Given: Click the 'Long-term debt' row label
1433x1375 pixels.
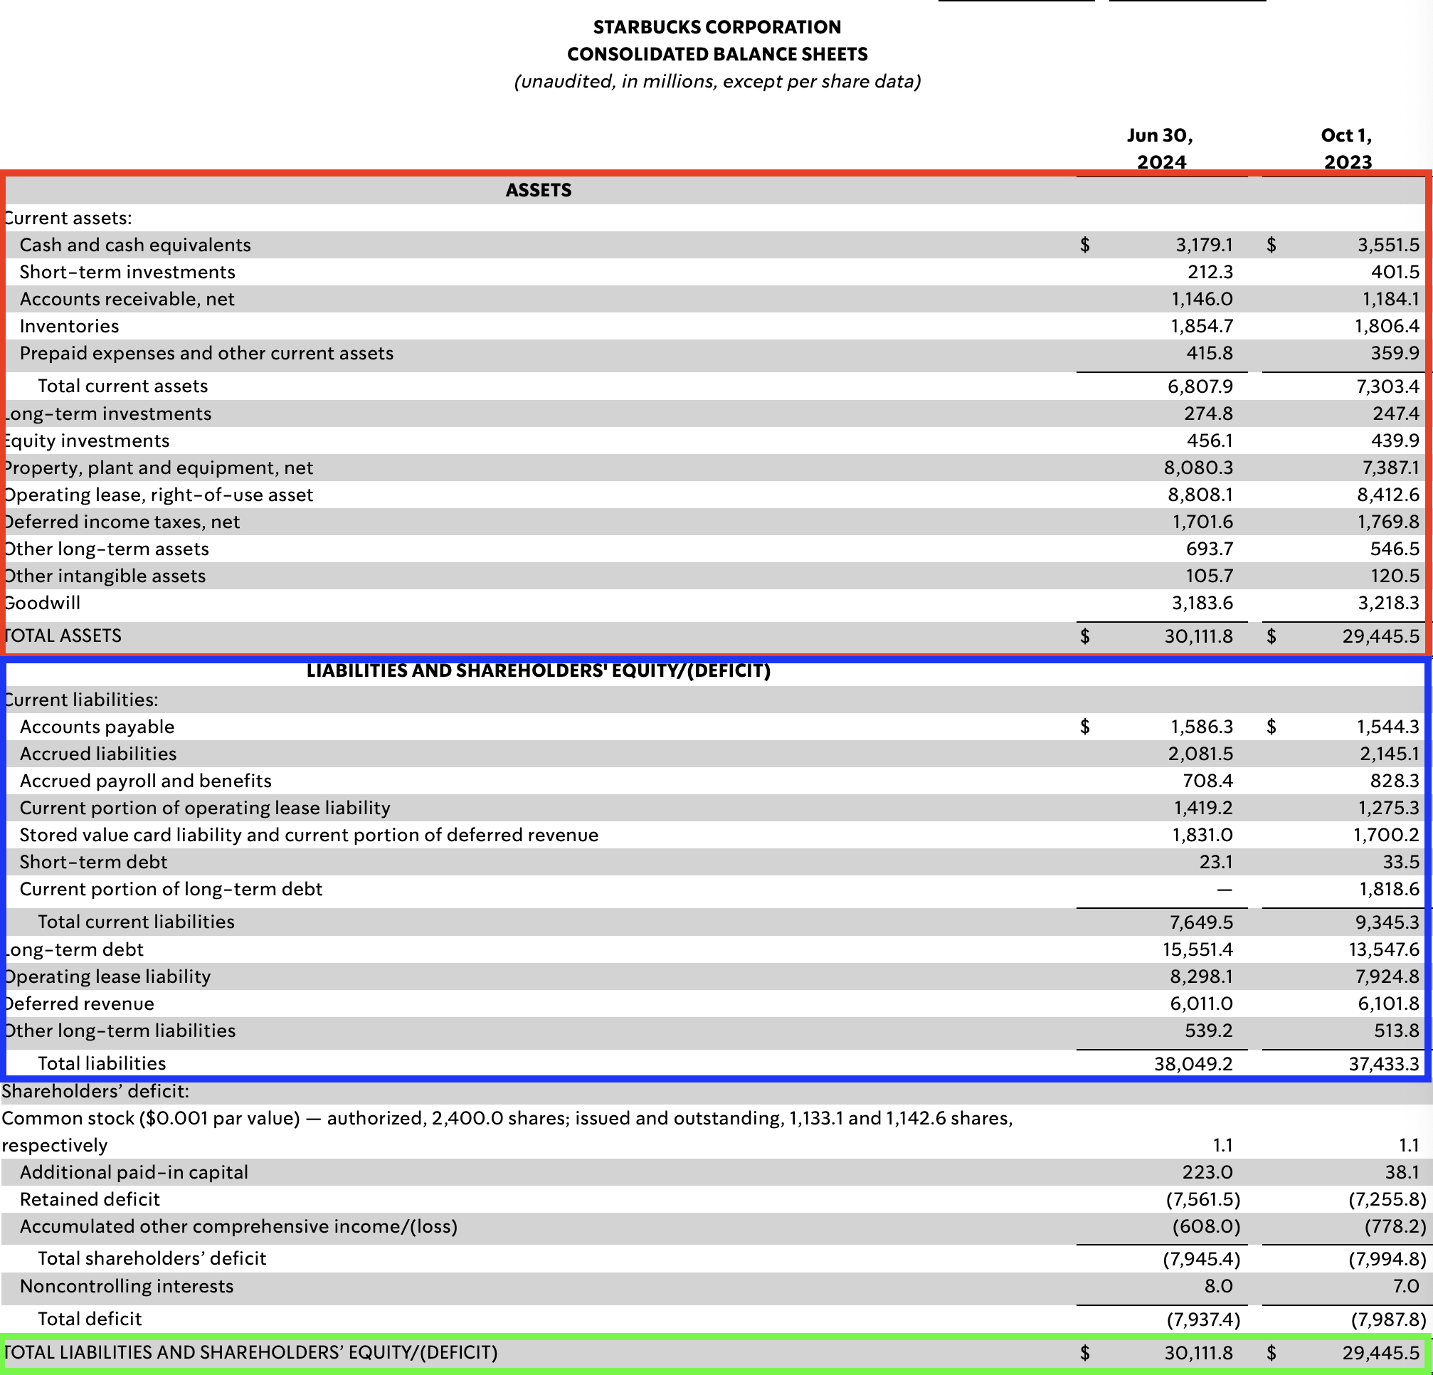Looking at the screenshot, I should pyautogui.click(x=74, y=950).
